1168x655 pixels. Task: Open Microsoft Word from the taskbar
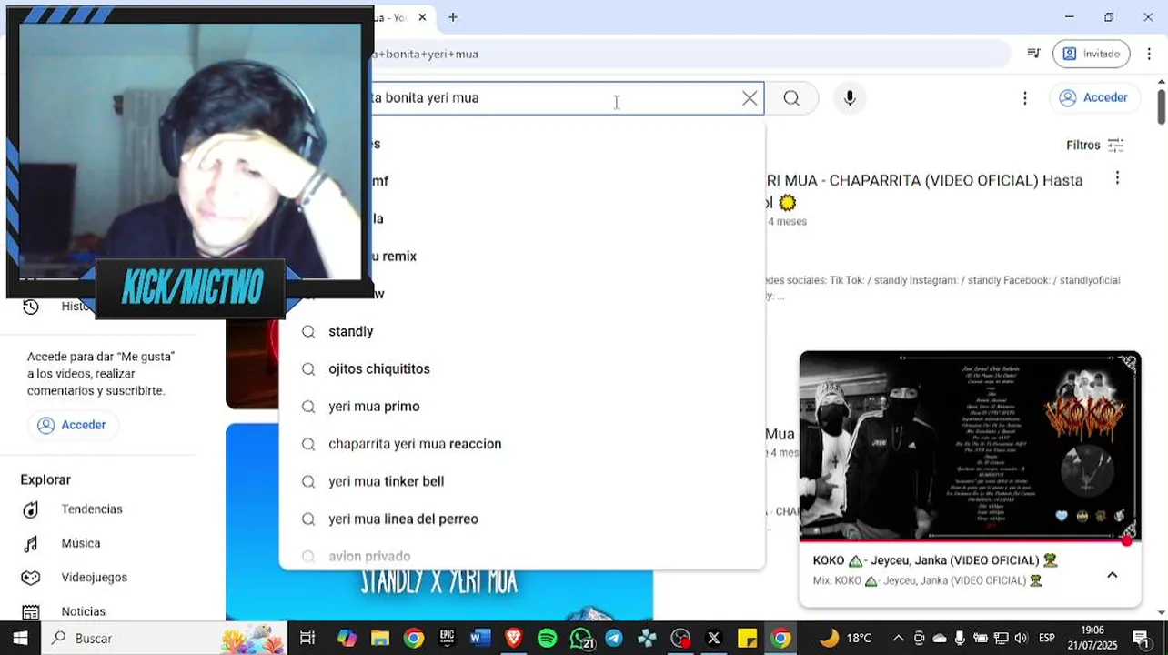click(x=480, y=639)
